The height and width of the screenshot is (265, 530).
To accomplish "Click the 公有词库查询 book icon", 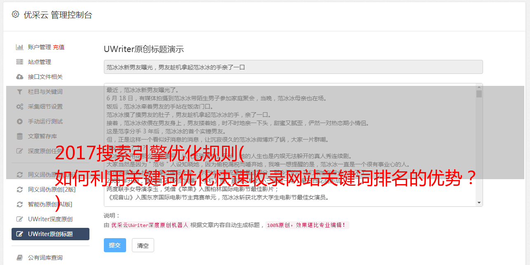I will pyautogui.click(x=19, y=258).
